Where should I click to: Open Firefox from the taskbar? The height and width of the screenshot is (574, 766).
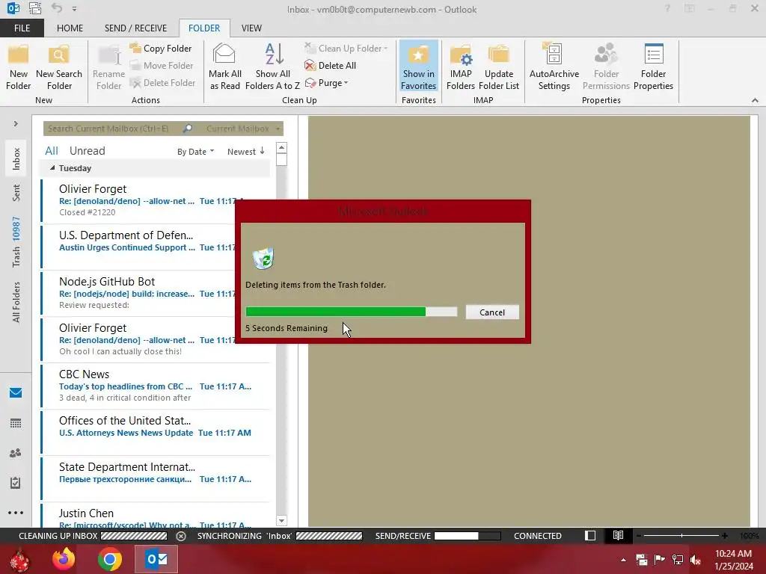[x=64, y=559]
